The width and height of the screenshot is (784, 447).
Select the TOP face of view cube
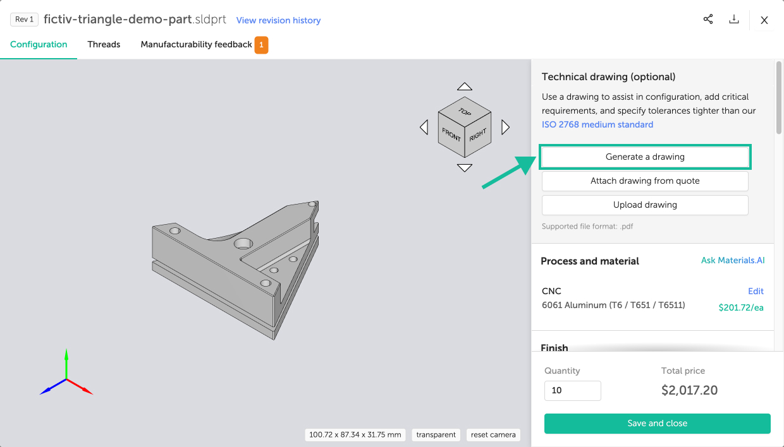(465, 112)
